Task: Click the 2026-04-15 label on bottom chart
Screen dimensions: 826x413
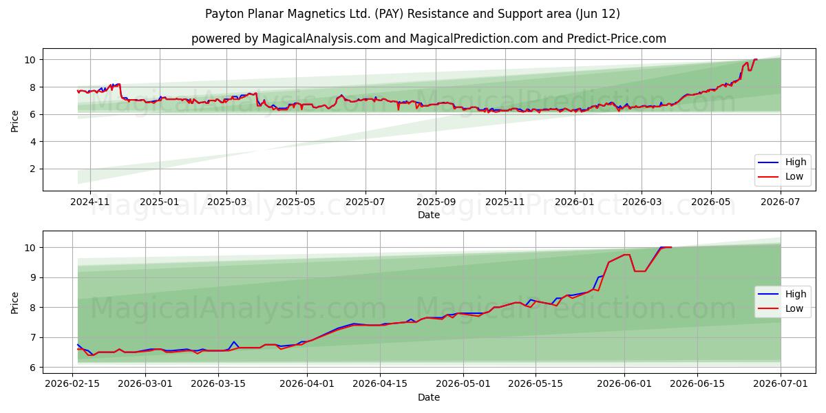Action: point(379,385)
